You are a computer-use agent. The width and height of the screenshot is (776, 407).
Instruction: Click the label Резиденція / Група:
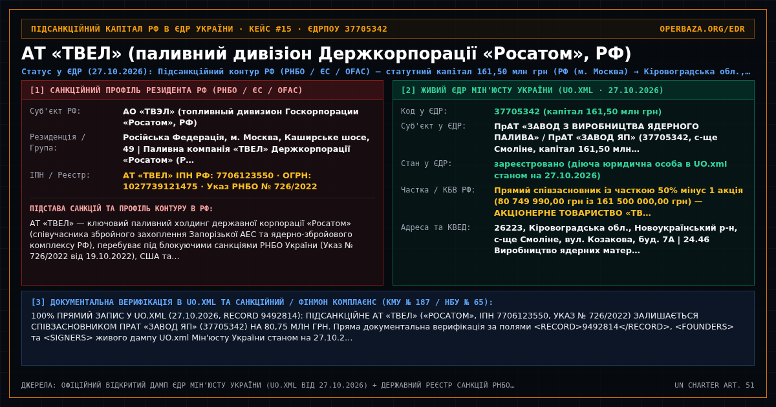(58, 142)
